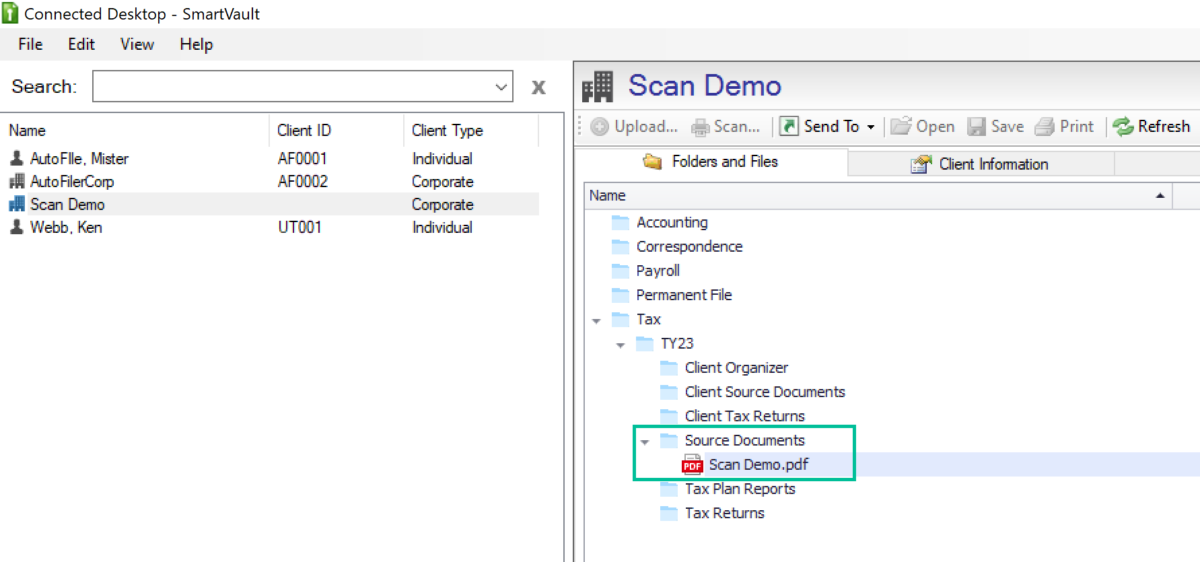The height and width of the screenshot is (562, 1200).
Task: Expand the Search dropdown arrow
Action: click(501, 87)
